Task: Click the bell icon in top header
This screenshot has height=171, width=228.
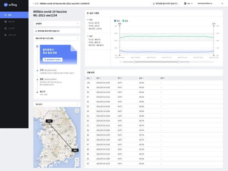Action: click(x=154, y=3)
